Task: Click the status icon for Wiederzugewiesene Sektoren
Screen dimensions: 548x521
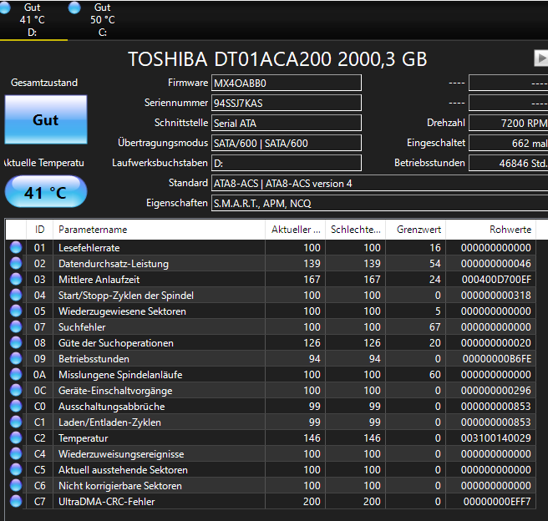Action: 16,311
